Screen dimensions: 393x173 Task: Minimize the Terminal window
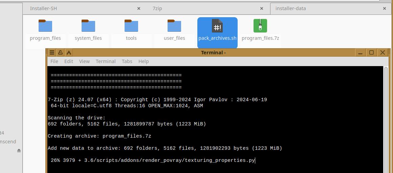pyautogui.click(x=361, y=53)
